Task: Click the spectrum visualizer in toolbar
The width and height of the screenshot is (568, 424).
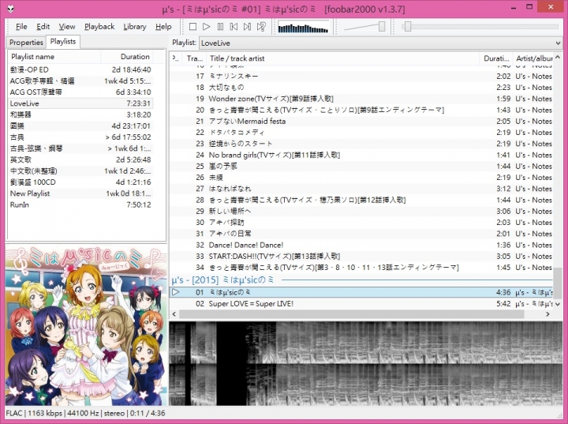Action: coord(303,28)
